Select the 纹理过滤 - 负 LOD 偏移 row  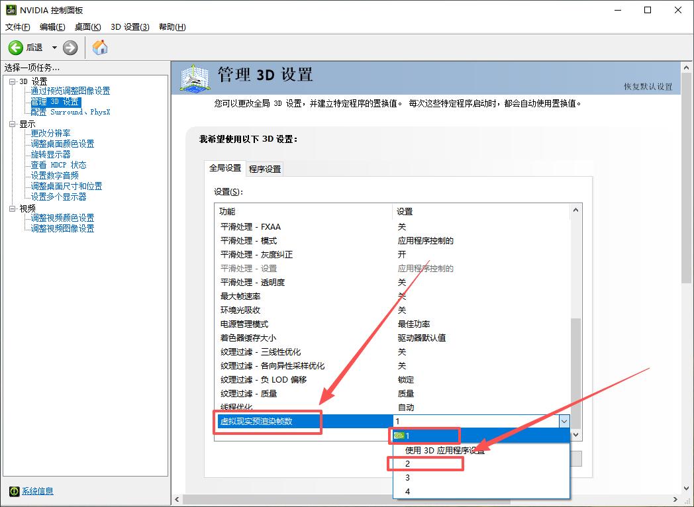point(392,379)
